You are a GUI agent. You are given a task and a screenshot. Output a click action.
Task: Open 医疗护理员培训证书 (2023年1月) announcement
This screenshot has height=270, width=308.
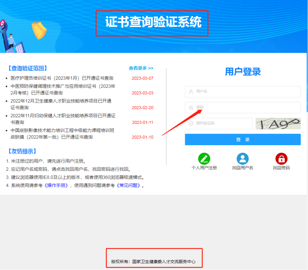pyautogui.click(x=62, y=78)
